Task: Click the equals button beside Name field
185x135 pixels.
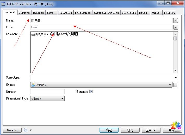Action: [176, 20]
